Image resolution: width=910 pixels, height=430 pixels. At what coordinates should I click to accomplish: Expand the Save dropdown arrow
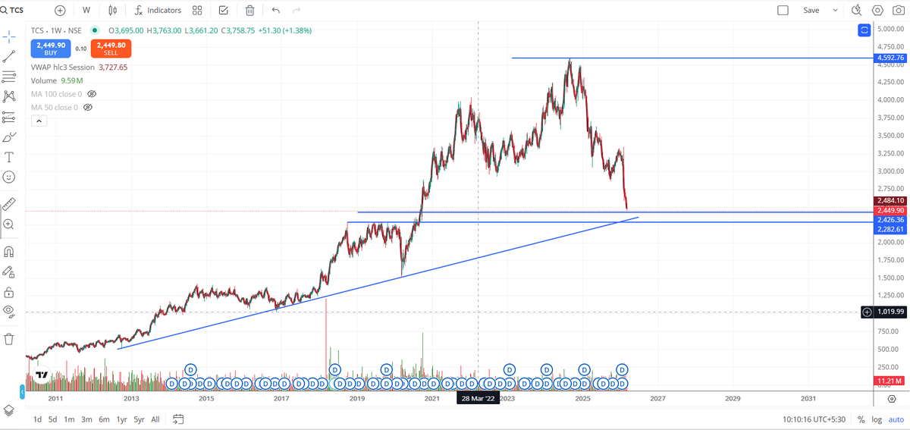[x=835, y=10]
